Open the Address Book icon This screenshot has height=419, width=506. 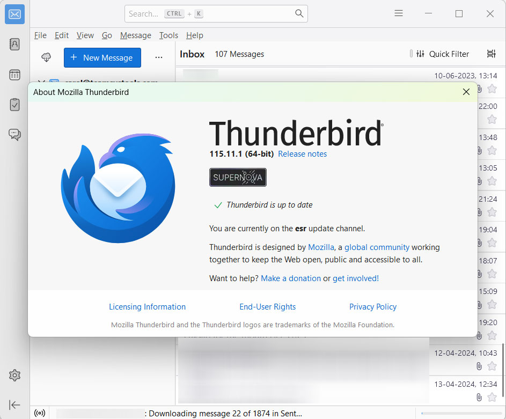click(14, 45)
